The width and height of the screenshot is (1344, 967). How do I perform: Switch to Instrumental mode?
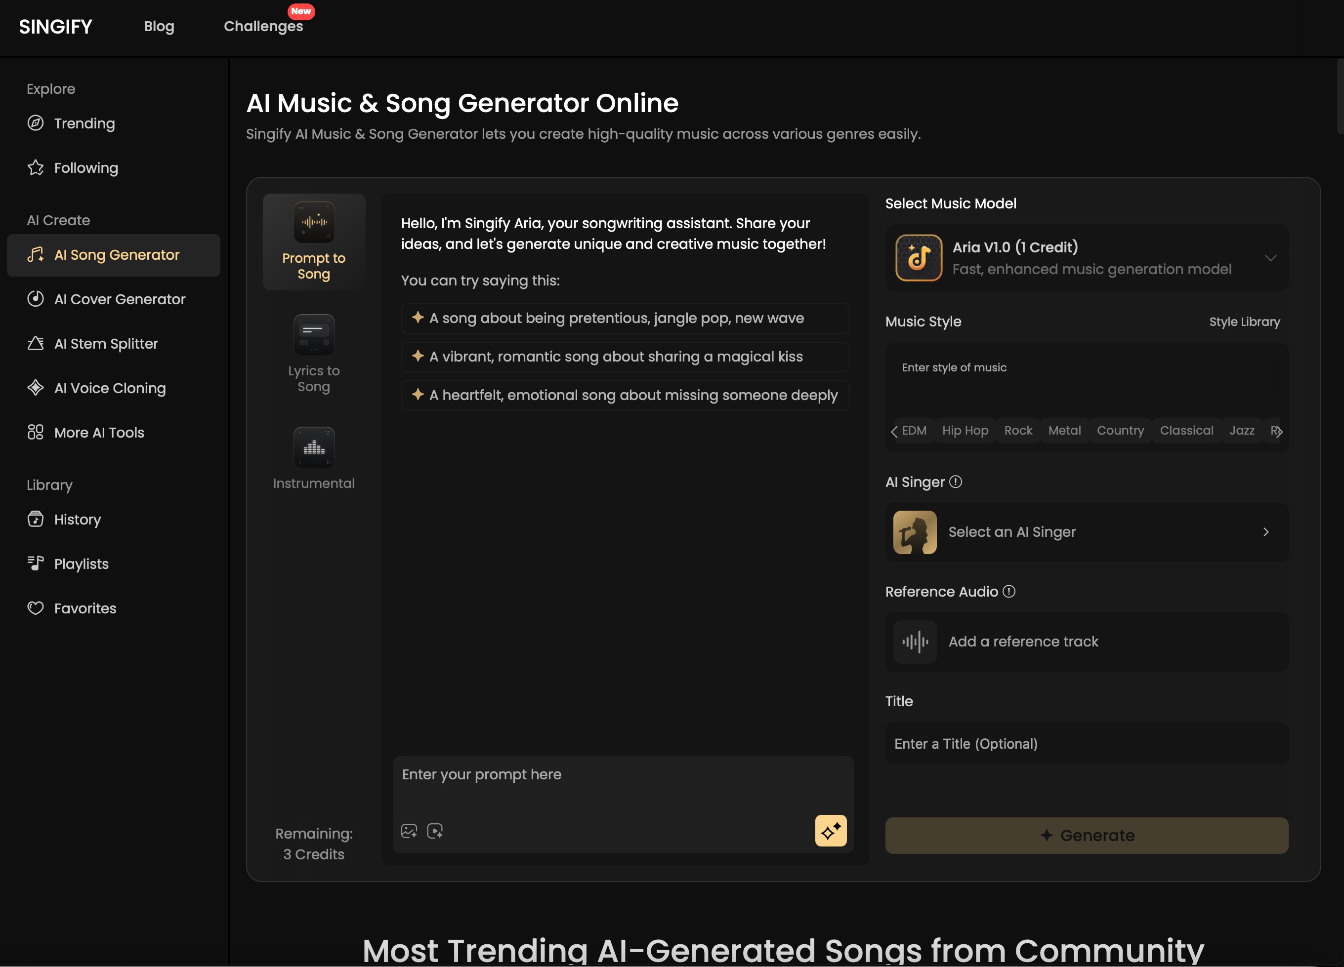pos(314,459)
